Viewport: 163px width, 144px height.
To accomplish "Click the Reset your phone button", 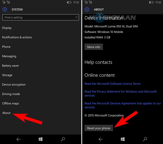I will (99, 128).
